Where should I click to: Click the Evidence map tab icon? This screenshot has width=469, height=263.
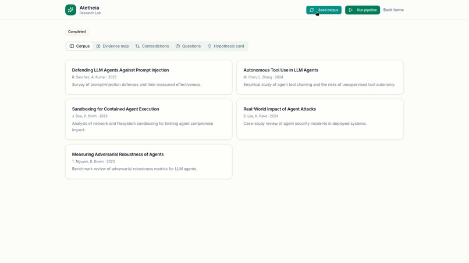98,46
